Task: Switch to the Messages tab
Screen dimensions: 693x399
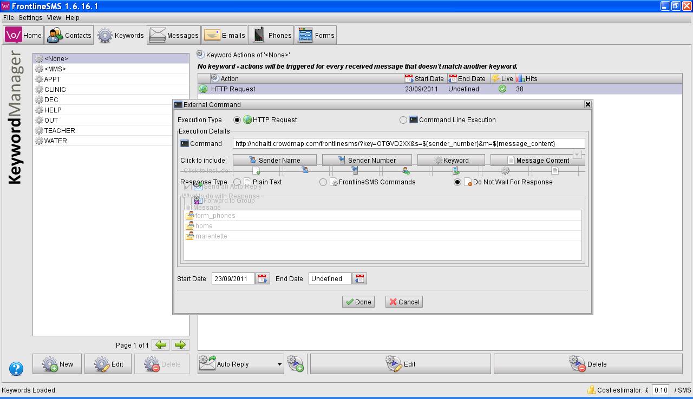Action: pyautogui.click(x=174, y=36)
